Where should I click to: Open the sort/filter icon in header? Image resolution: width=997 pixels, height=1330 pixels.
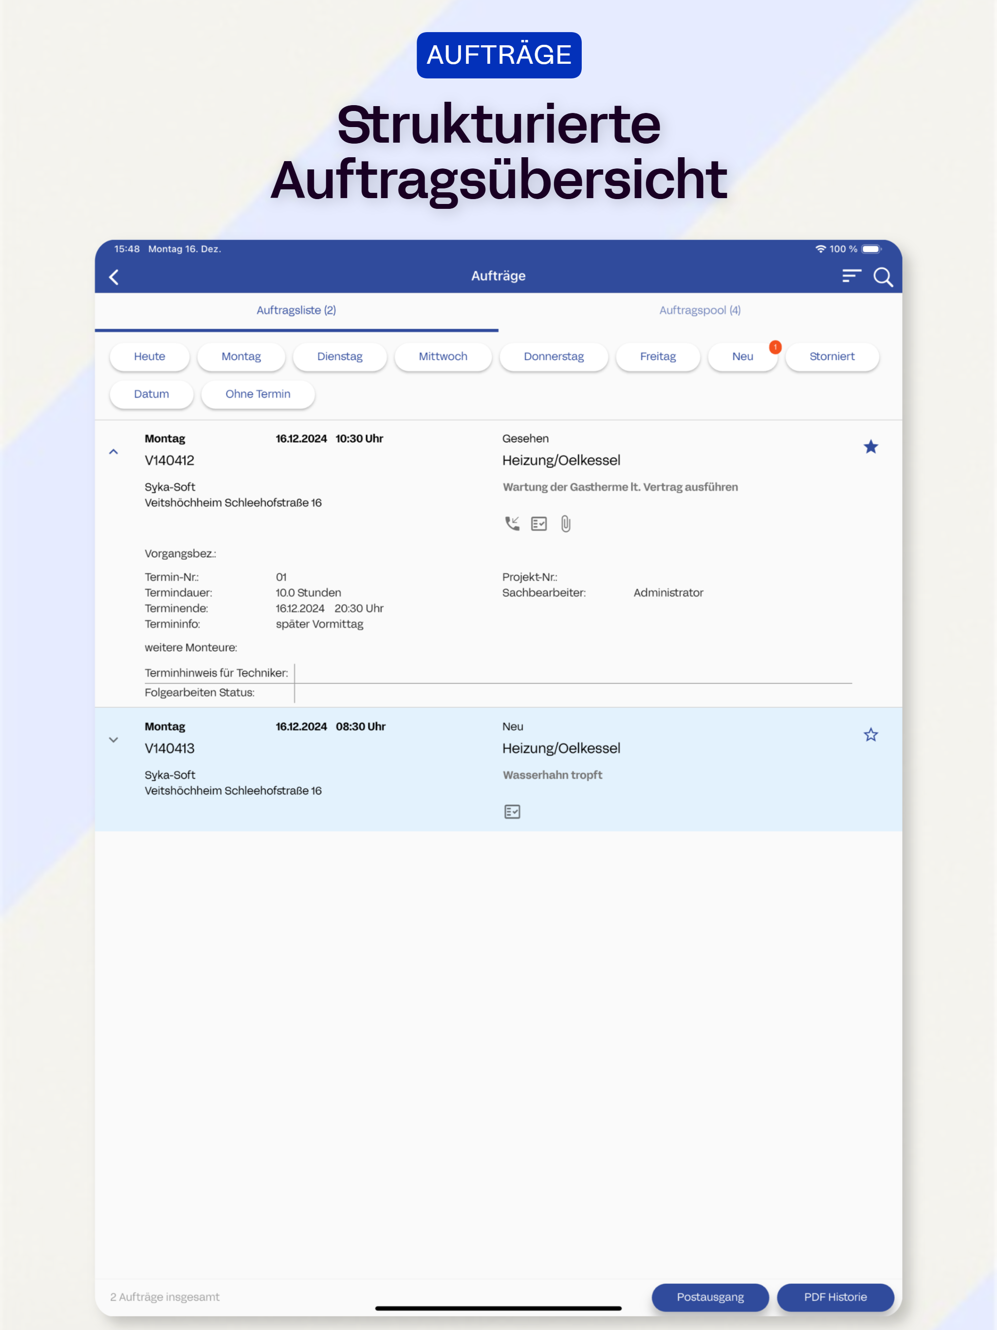851,276
